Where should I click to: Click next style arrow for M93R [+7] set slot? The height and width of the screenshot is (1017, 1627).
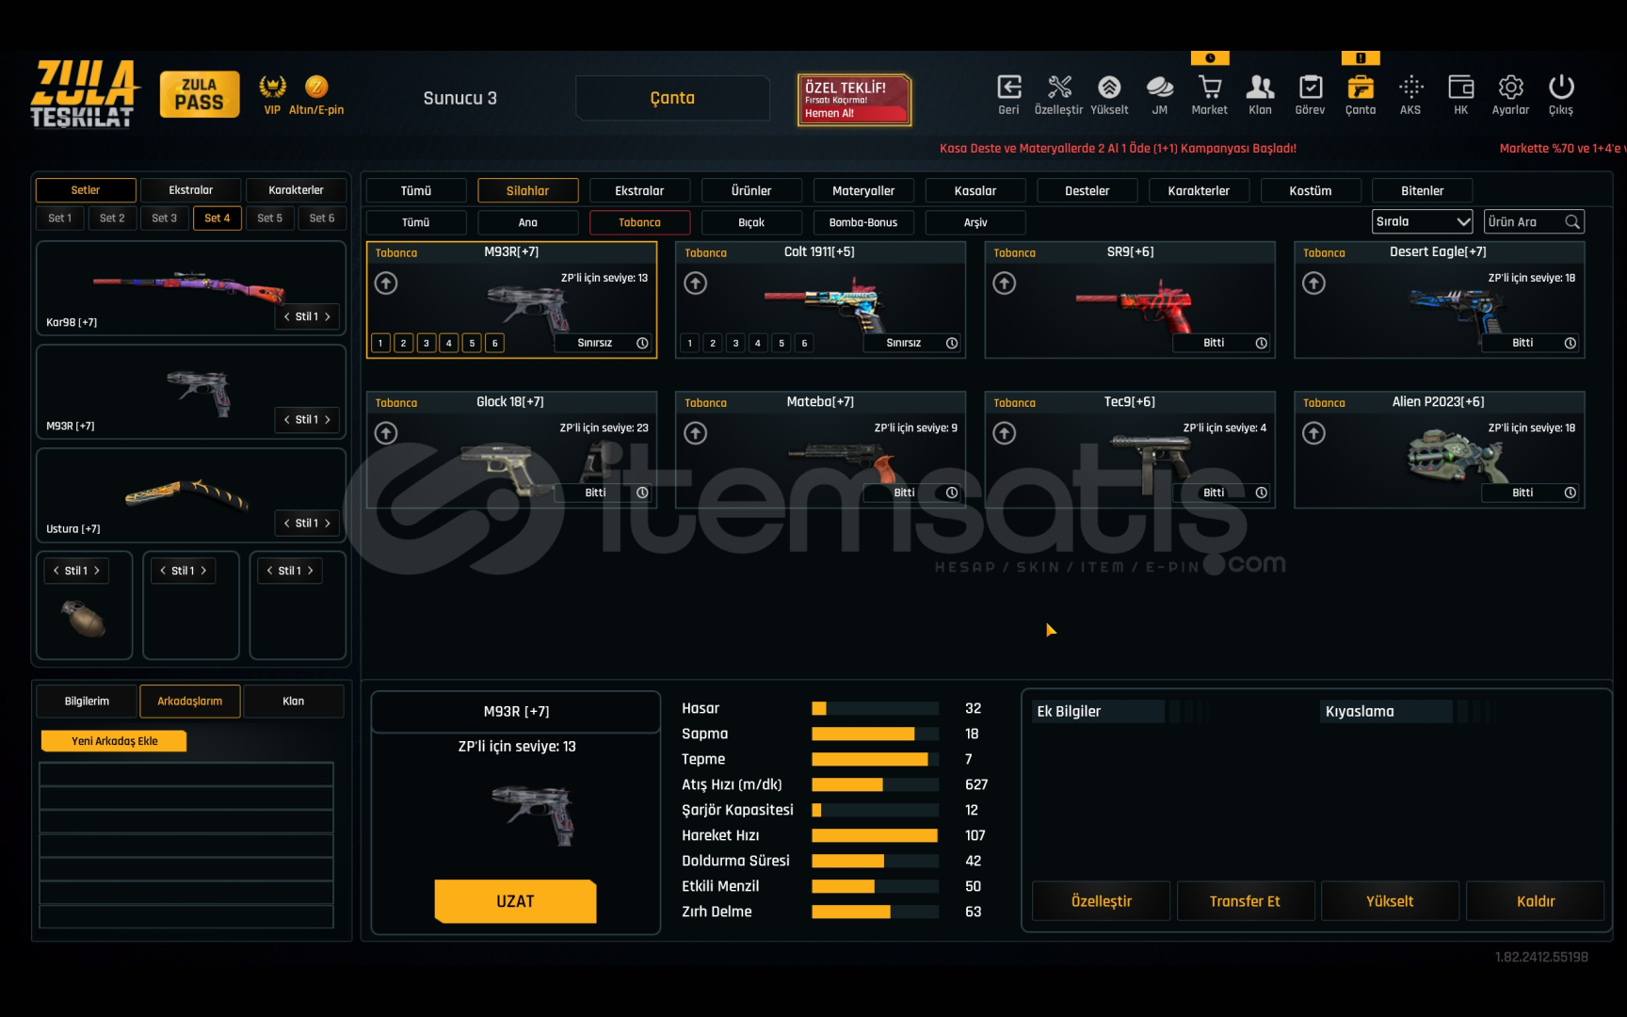[328, 419]
